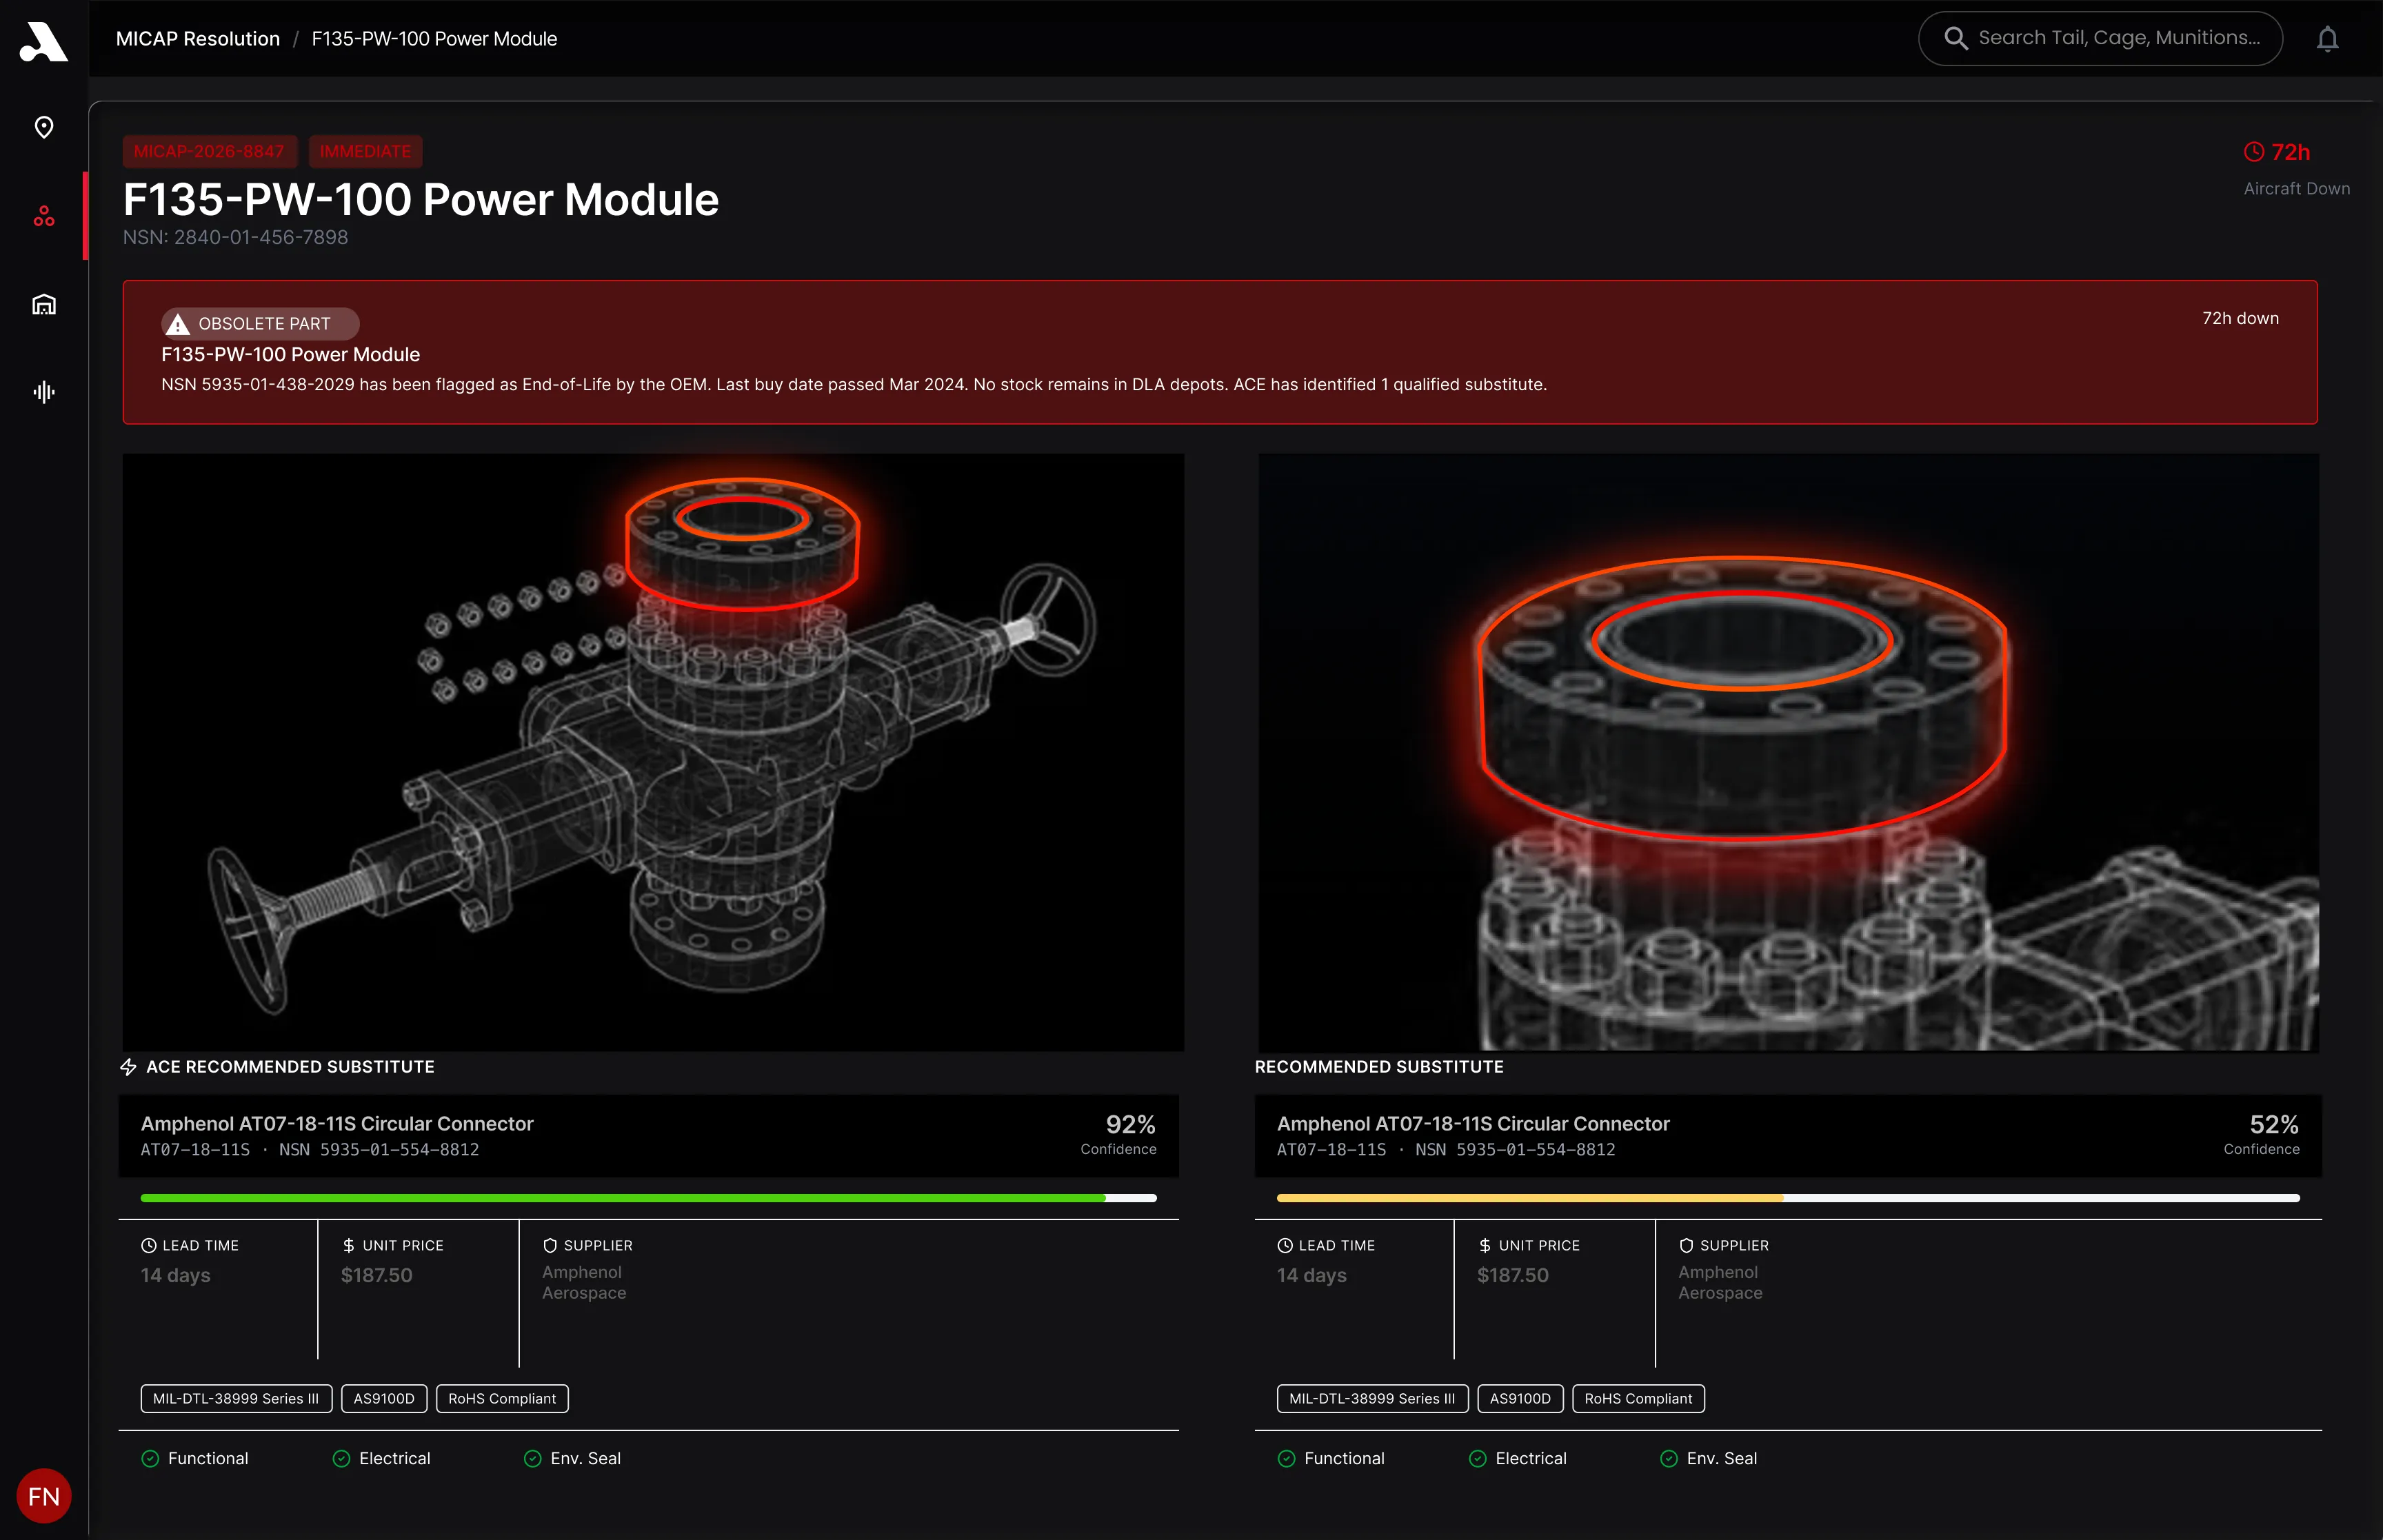Click RoHS Compliant tag in 92% card
Screen dimensions: 2383x1540
point(502,1399)
